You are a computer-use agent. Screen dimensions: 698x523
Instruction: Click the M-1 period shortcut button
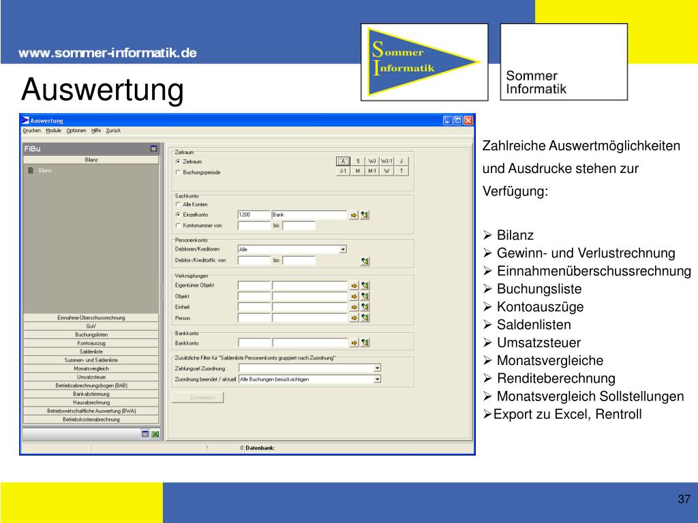click(372, 171)
